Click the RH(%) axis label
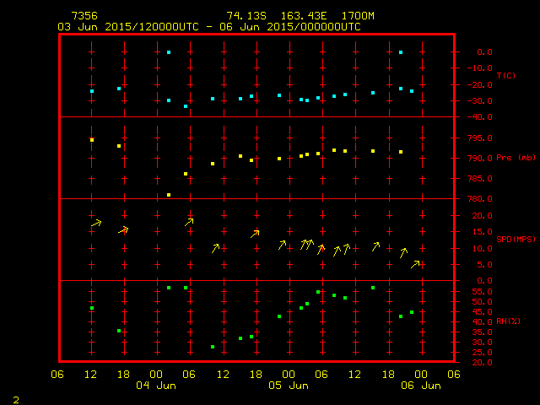Image resolution: width=540 pixels, height=405 pixels. (507, 321)
